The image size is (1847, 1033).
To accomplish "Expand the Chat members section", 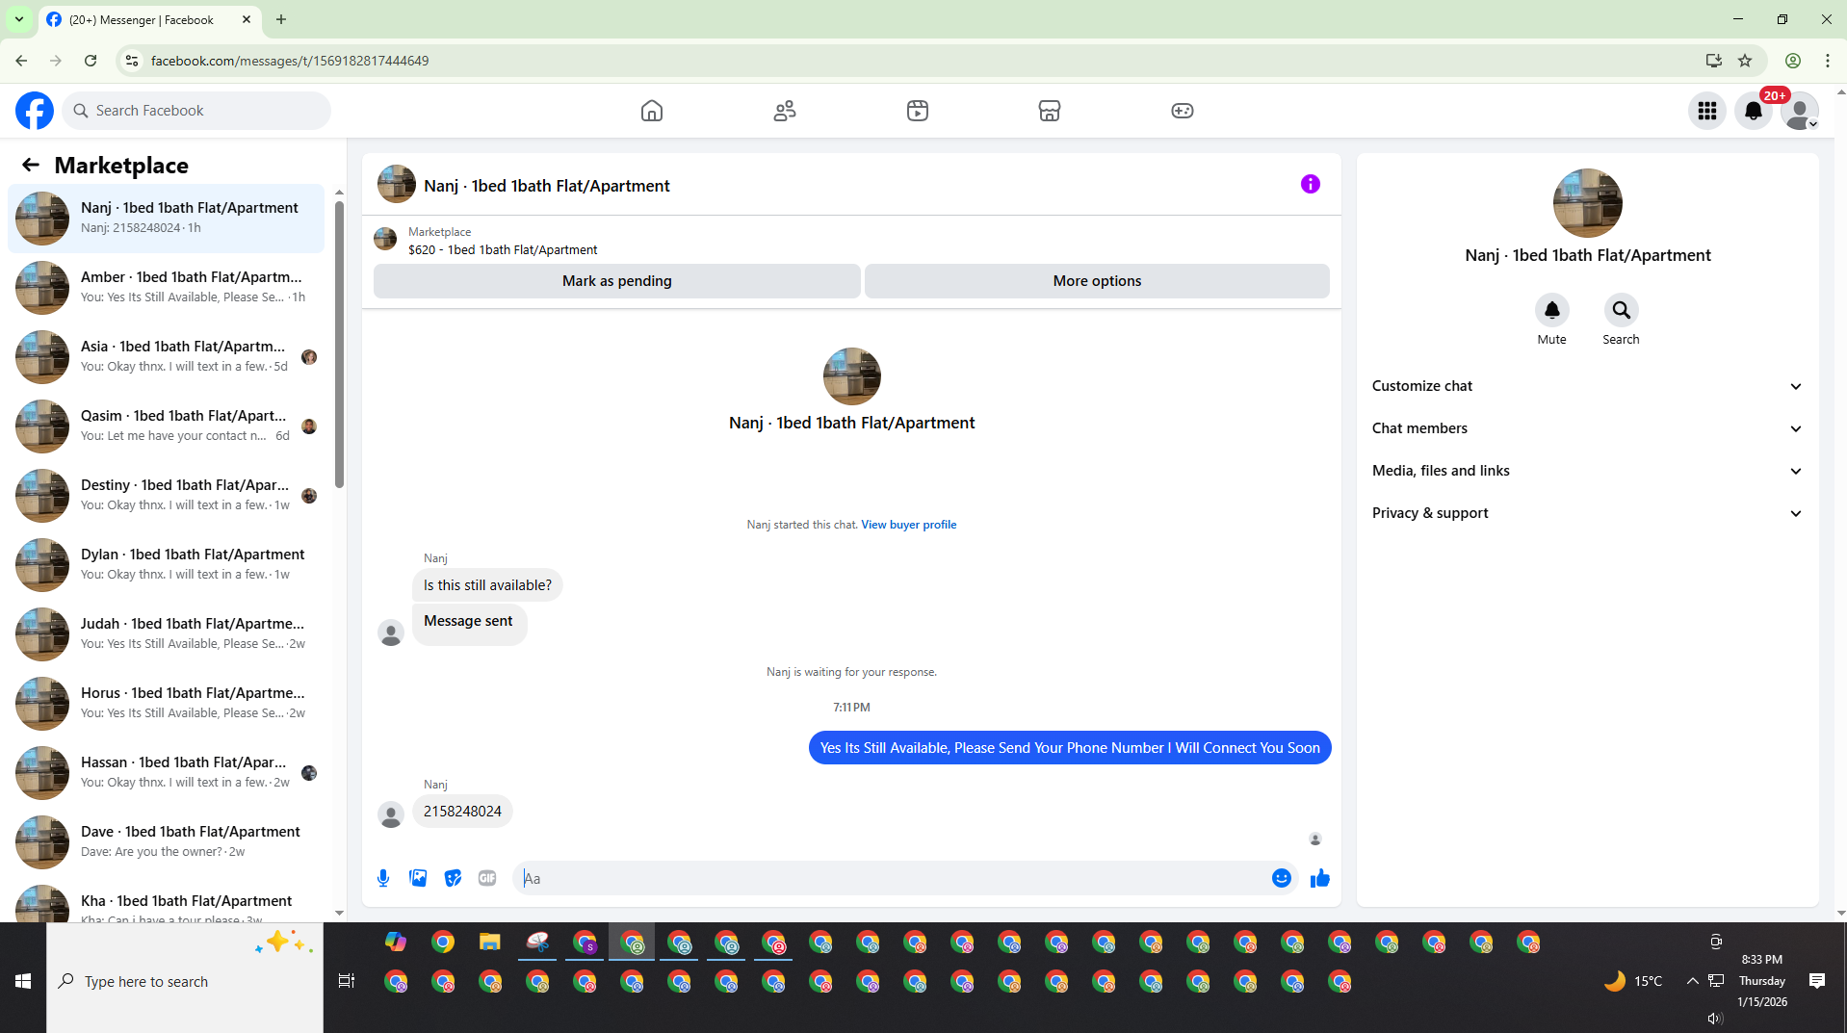I will 1587,428.
